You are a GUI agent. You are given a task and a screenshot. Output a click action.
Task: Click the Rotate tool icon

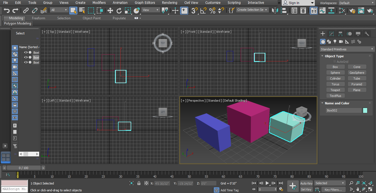tap(119, 10)
